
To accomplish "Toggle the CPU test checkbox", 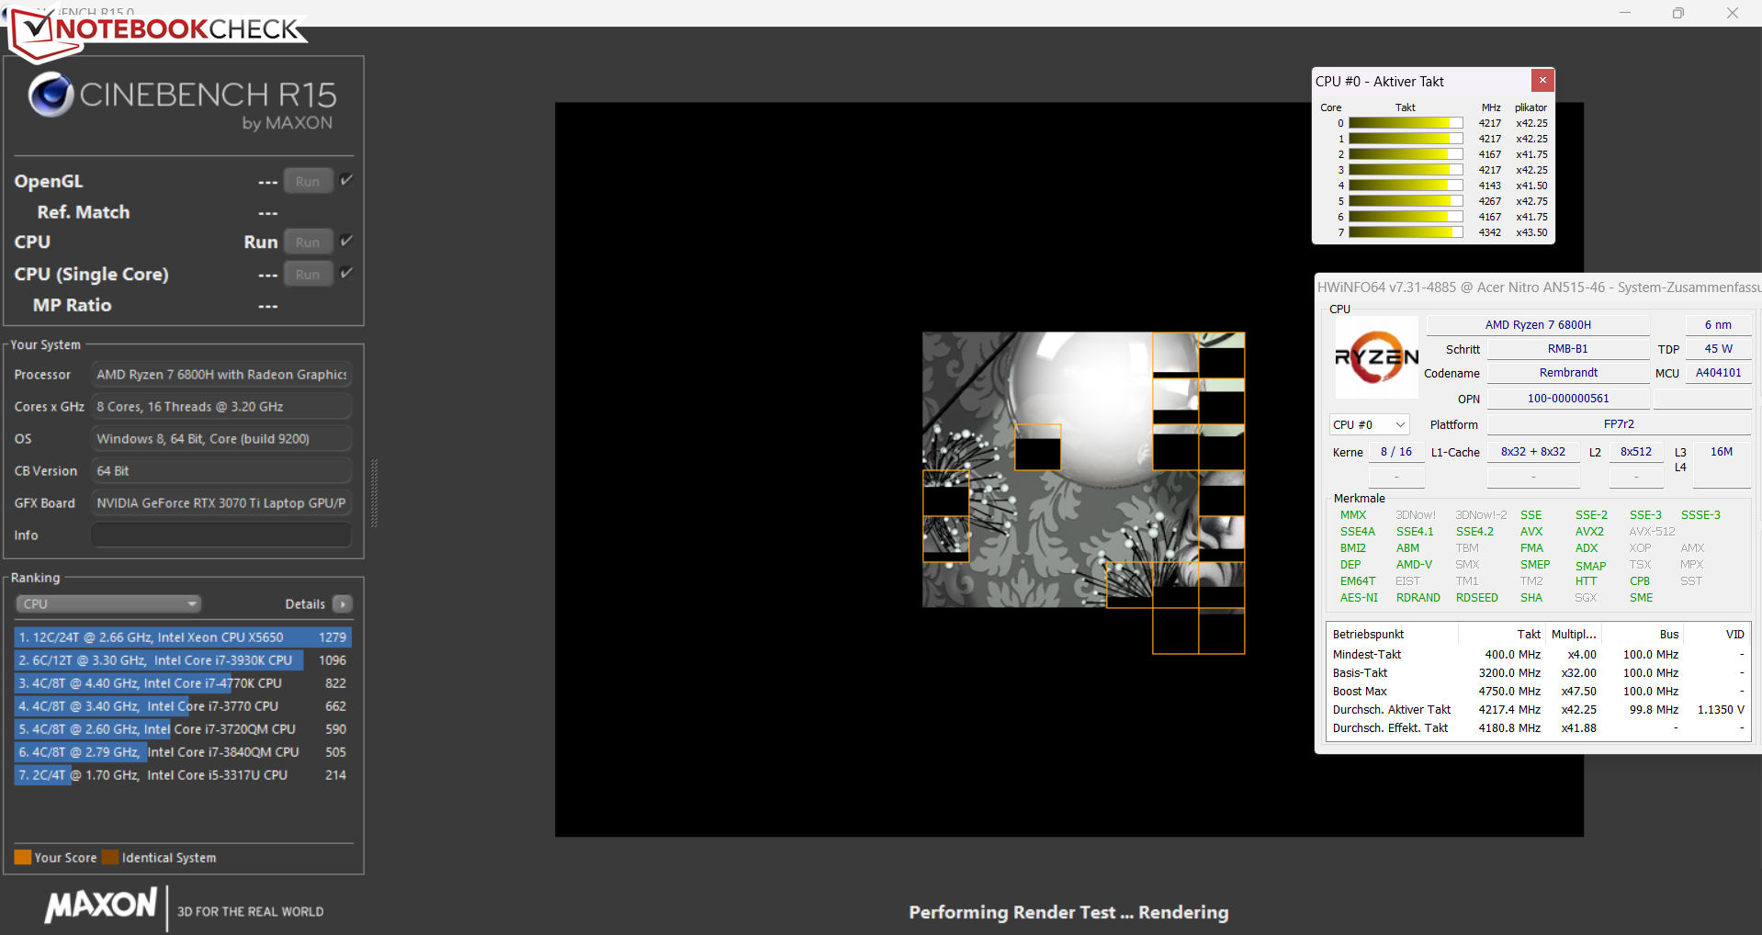I will pyautogui.click(x=346, y=241).
